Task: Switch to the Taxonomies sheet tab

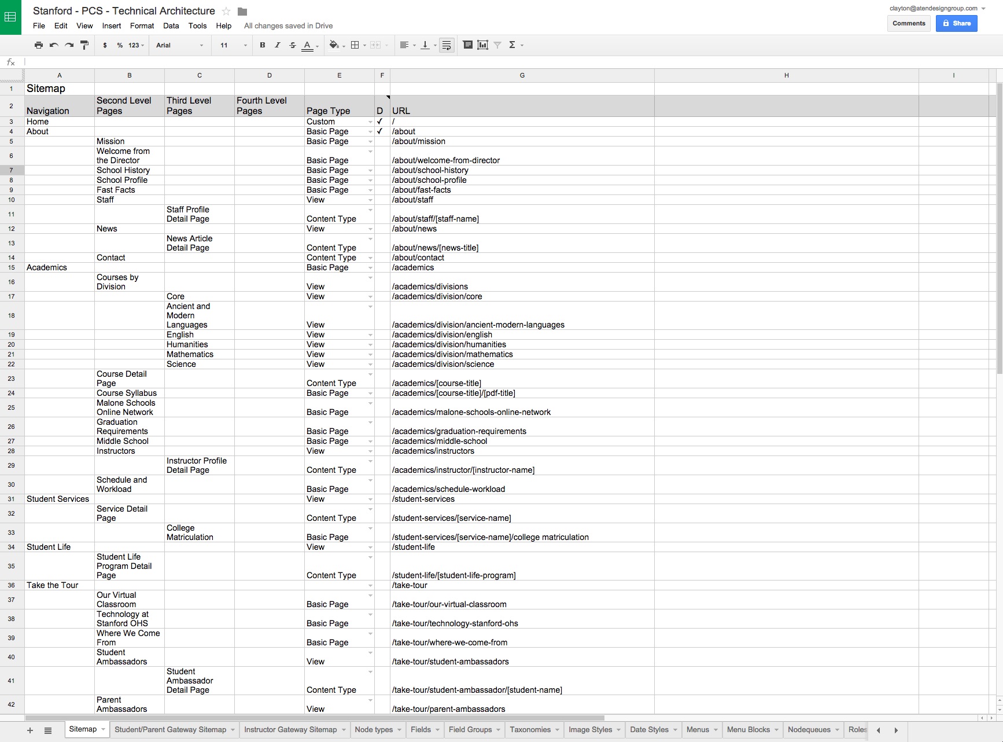Action: pos(530,729)
